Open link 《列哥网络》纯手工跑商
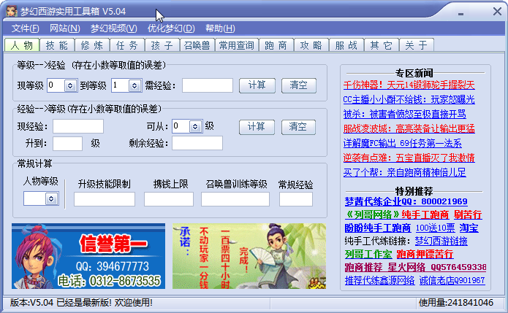The height and width of the screenshot is (313, 508). coord(397,215)
